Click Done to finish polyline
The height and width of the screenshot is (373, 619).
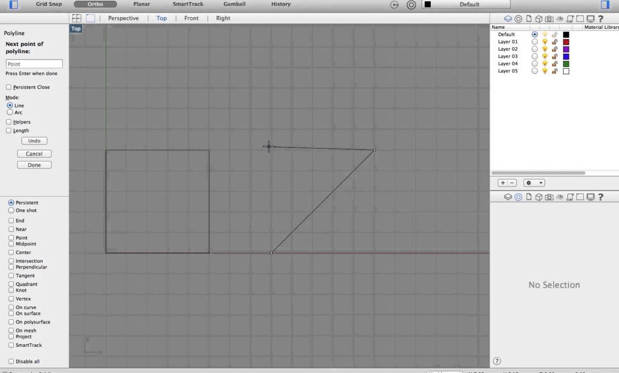pyautogui.click(x=34, y=165)
